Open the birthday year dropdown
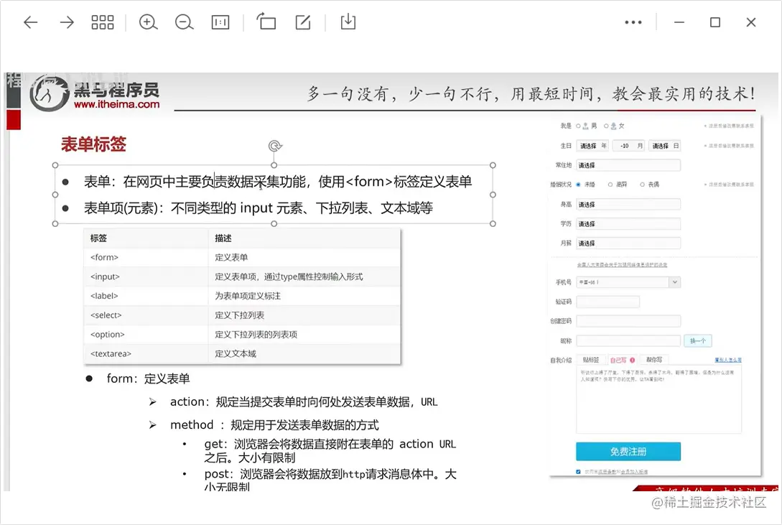The width and height of the screenshot is (782, 525). pyautogui.click(x=592, y=146)
